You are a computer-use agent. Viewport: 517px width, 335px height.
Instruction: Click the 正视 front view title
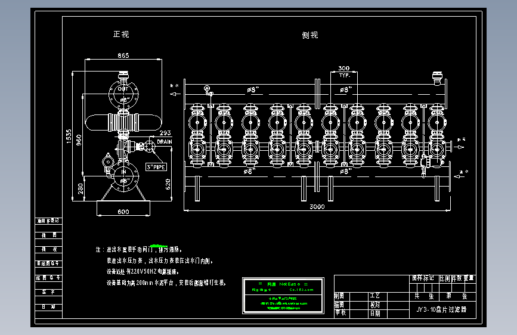click(121, 35)
